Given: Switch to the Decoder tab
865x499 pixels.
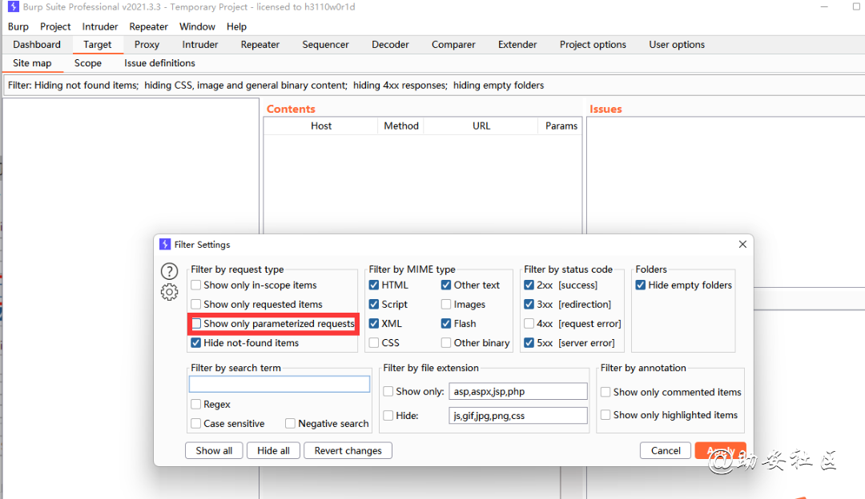Looking at the screenshot, I should click(x=390, y=45).
